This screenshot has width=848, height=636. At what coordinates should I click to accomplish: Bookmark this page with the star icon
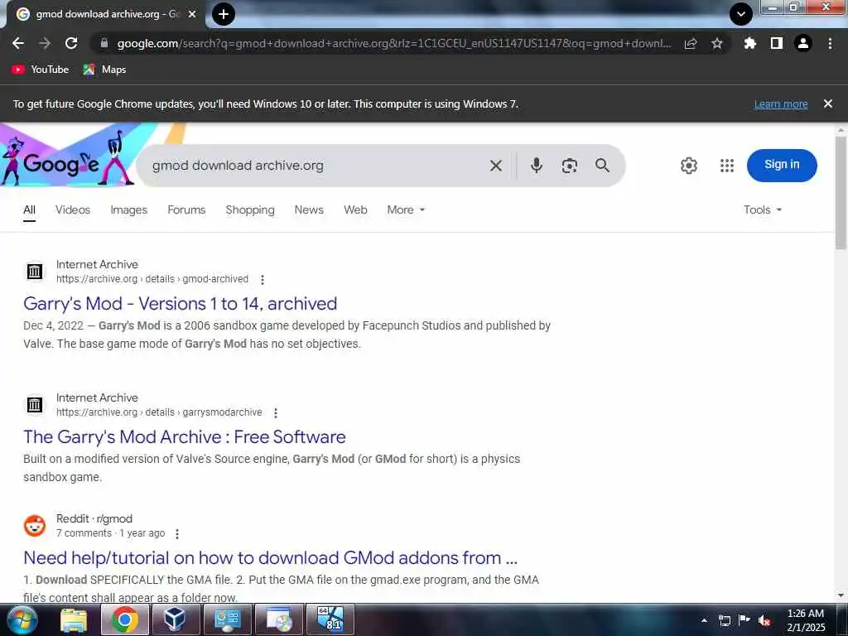point(717,44)
